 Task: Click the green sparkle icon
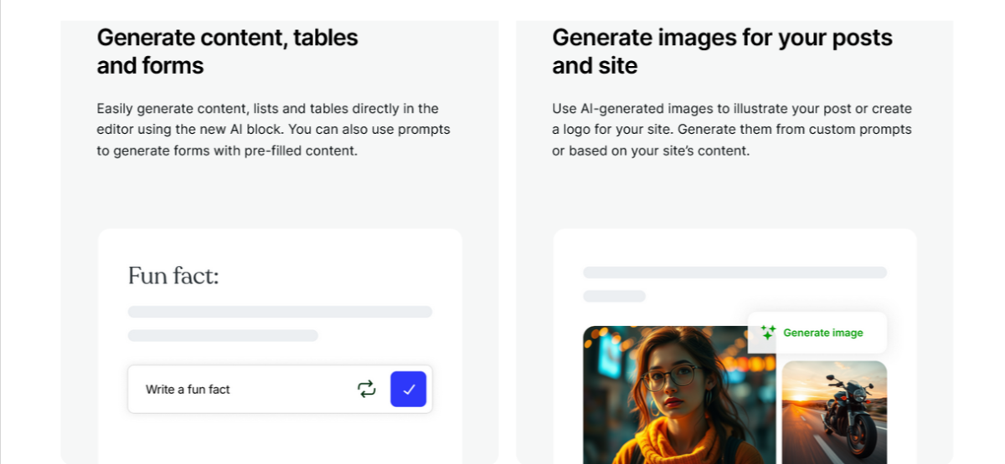(768, 333)
